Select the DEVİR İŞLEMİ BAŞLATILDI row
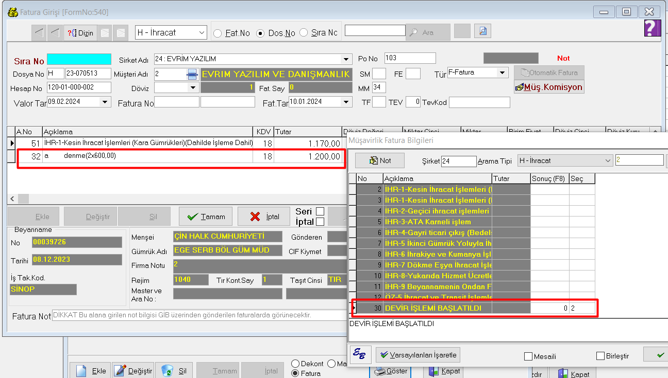668x378 pixels. (x=437, y=308)
